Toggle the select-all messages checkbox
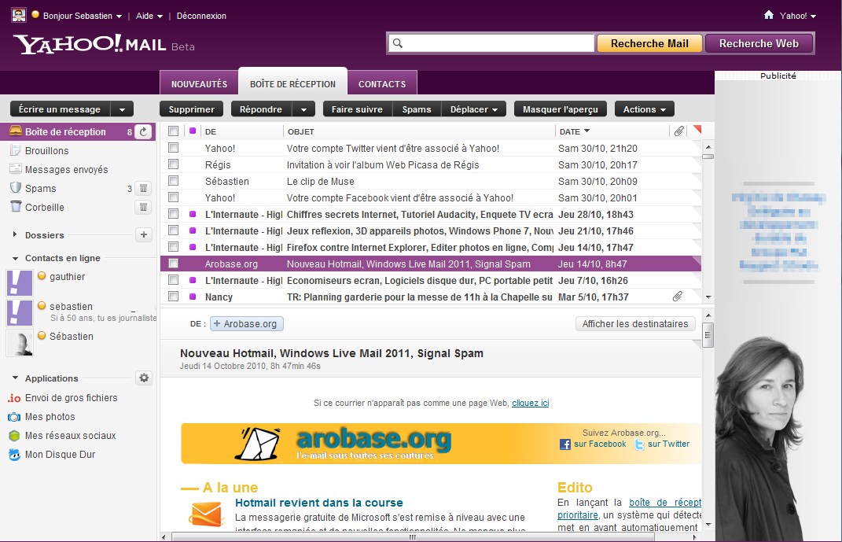The width and height of the screenshot is (842, 542). [x=174, y=131]
